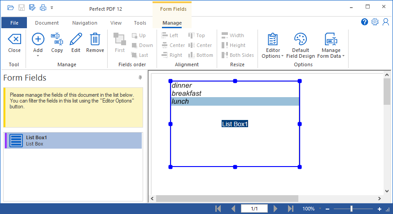Go to the next page

coord(275,209)
